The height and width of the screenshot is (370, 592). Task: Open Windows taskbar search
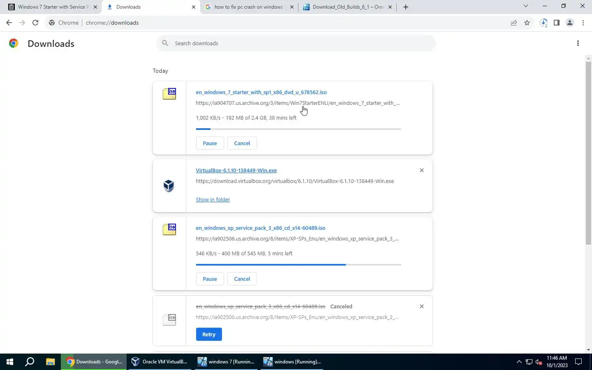(x=30, y=362)
